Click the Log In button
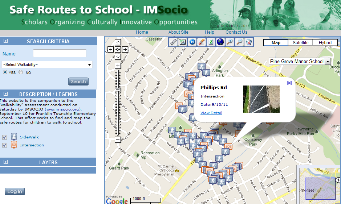 click(15, 191)
